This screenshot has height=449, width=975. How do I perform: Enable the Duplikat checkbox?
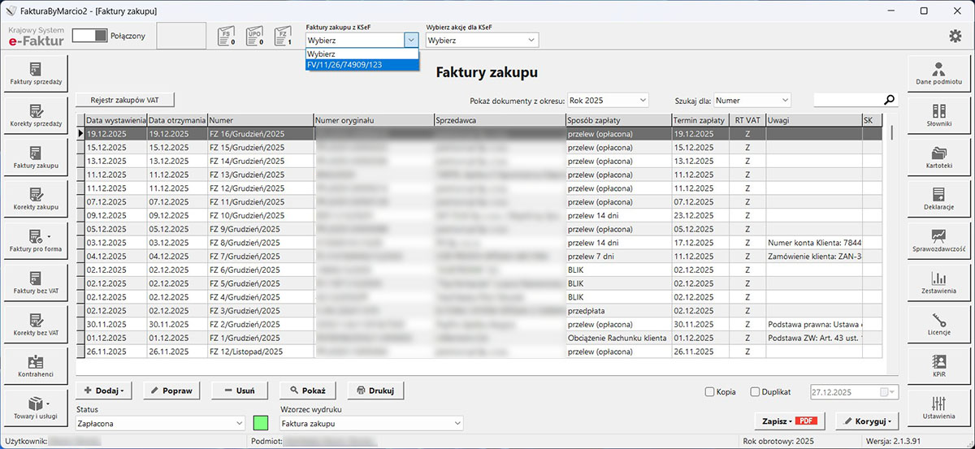click(755, 391)
